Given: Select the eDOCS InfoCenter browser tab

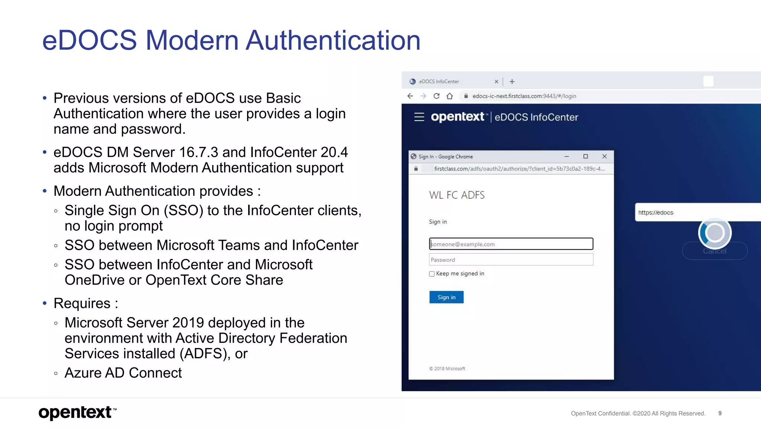Looking at the screenshot, I should (x=454, y=81).
